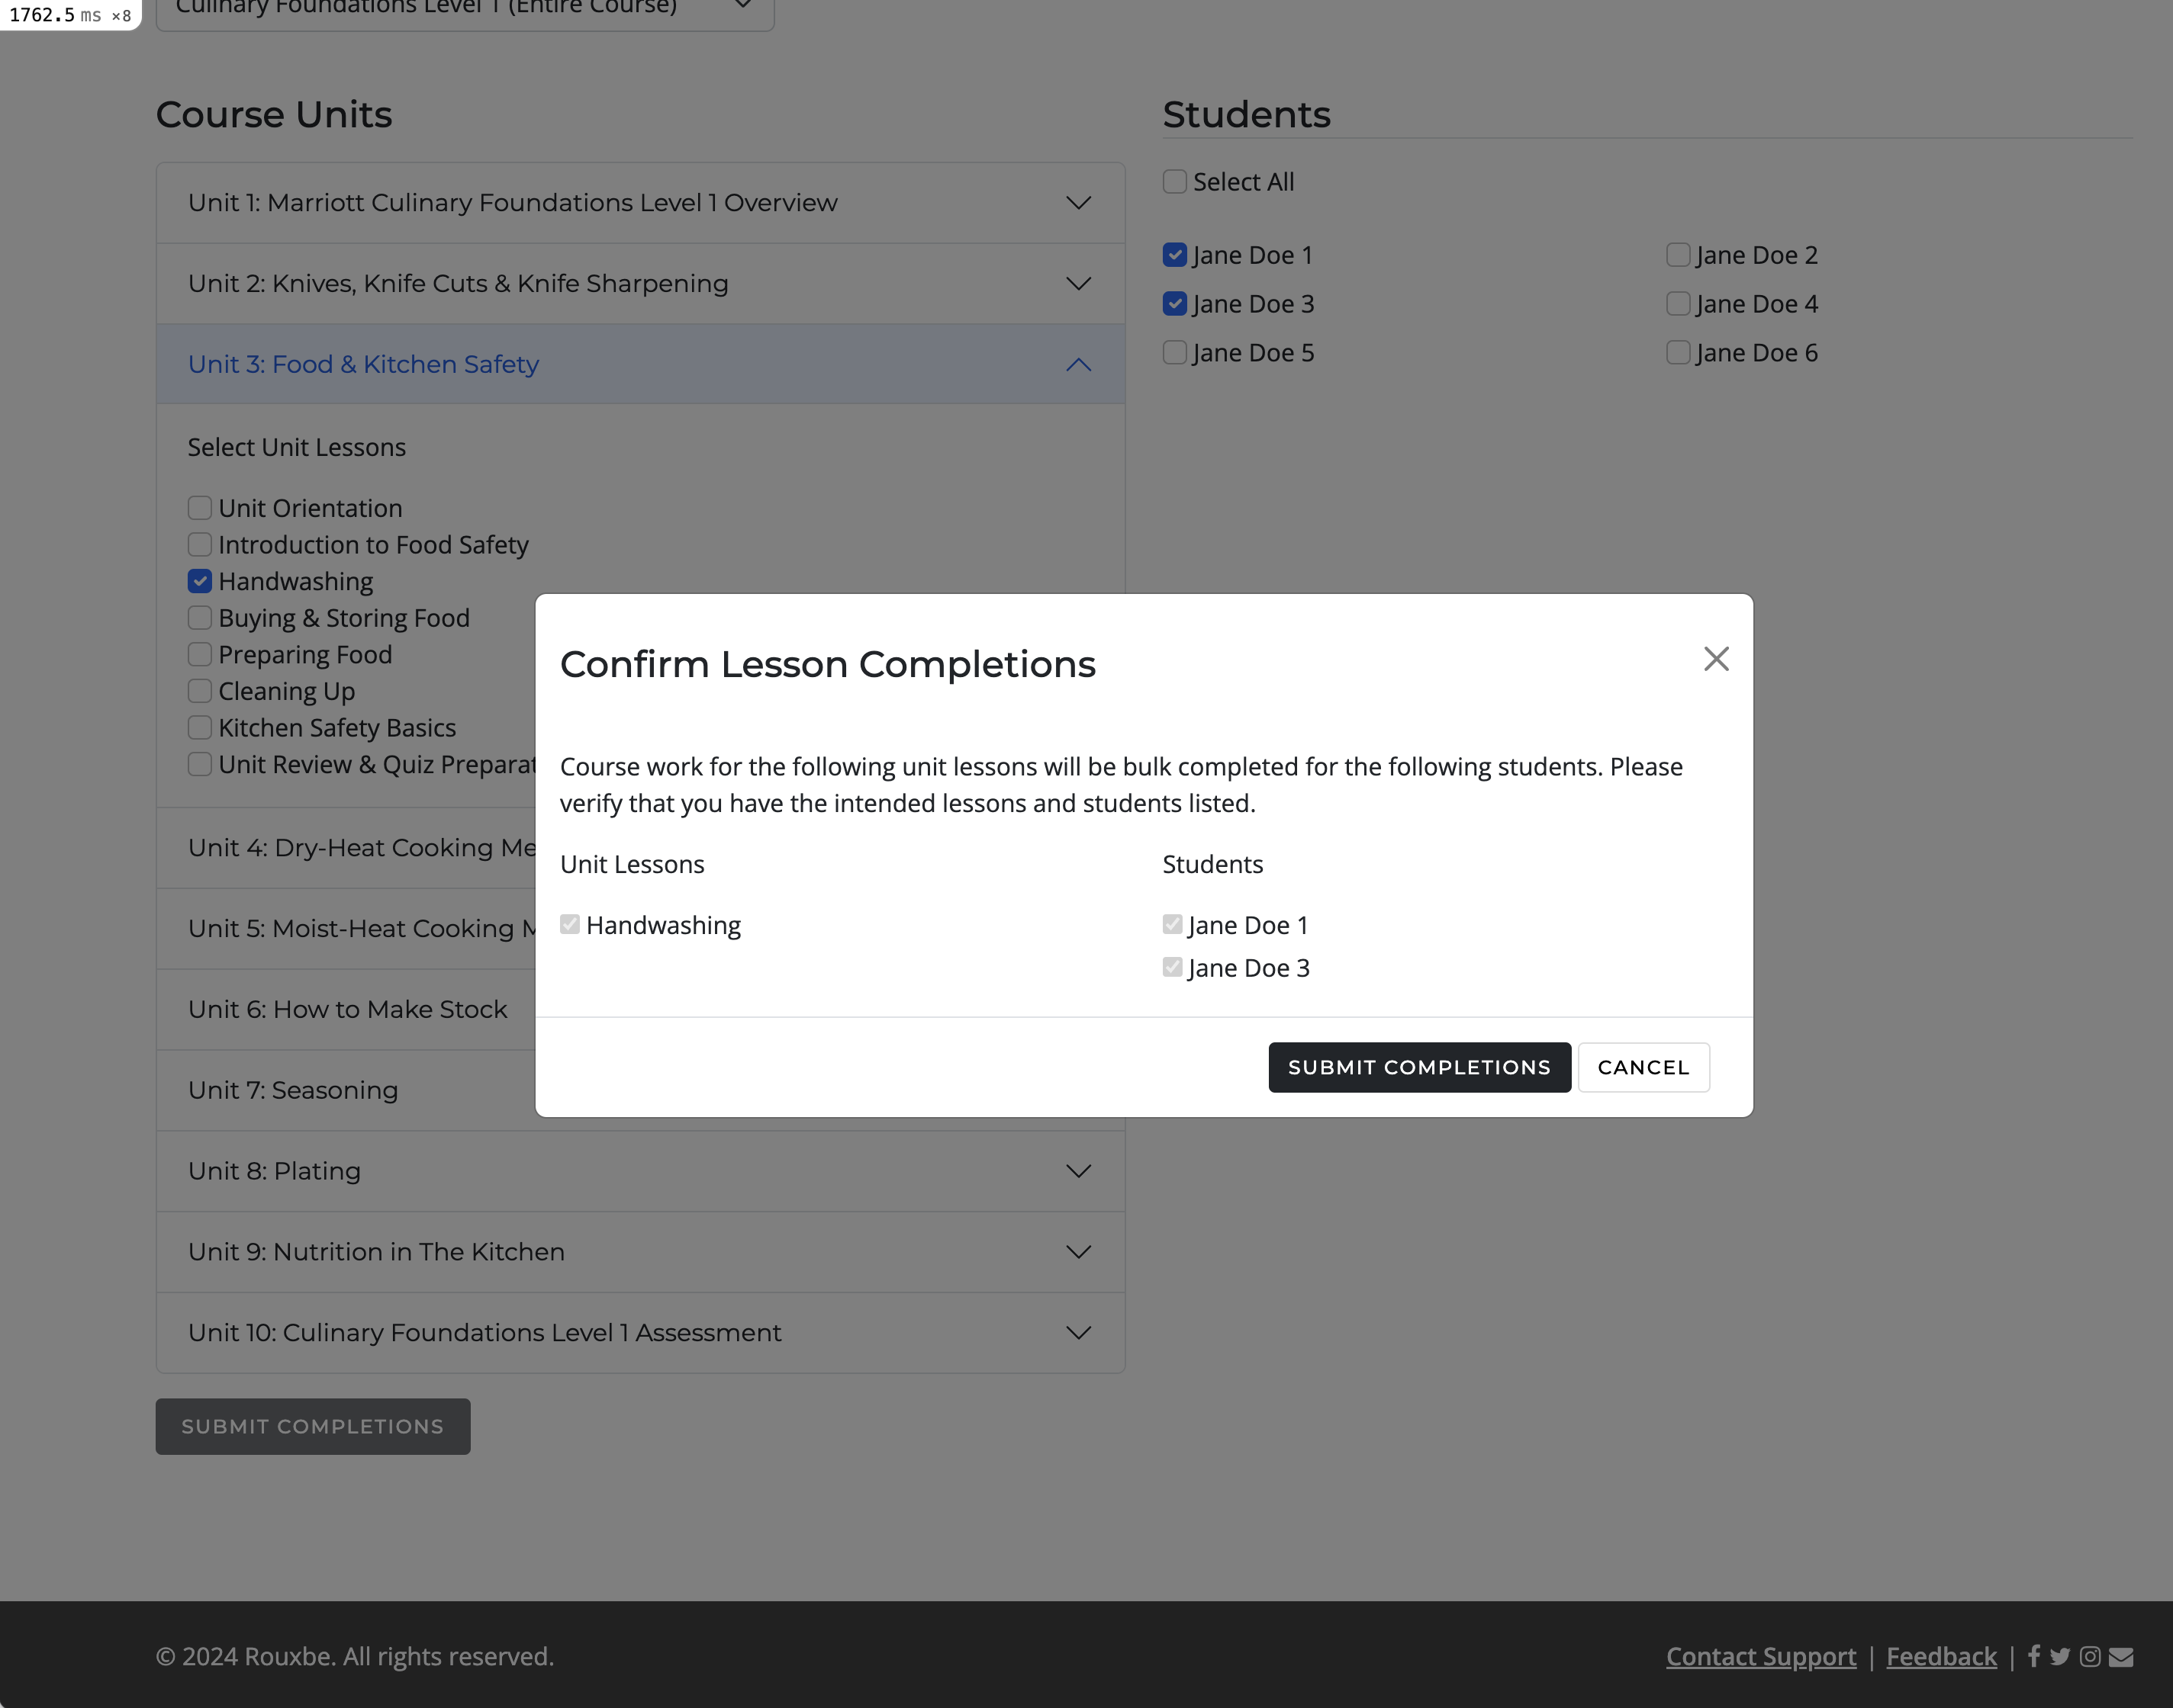Enable the Select All students checkbox
This screenshot has height=1708, width=2173.
[x=1174, y=182]
